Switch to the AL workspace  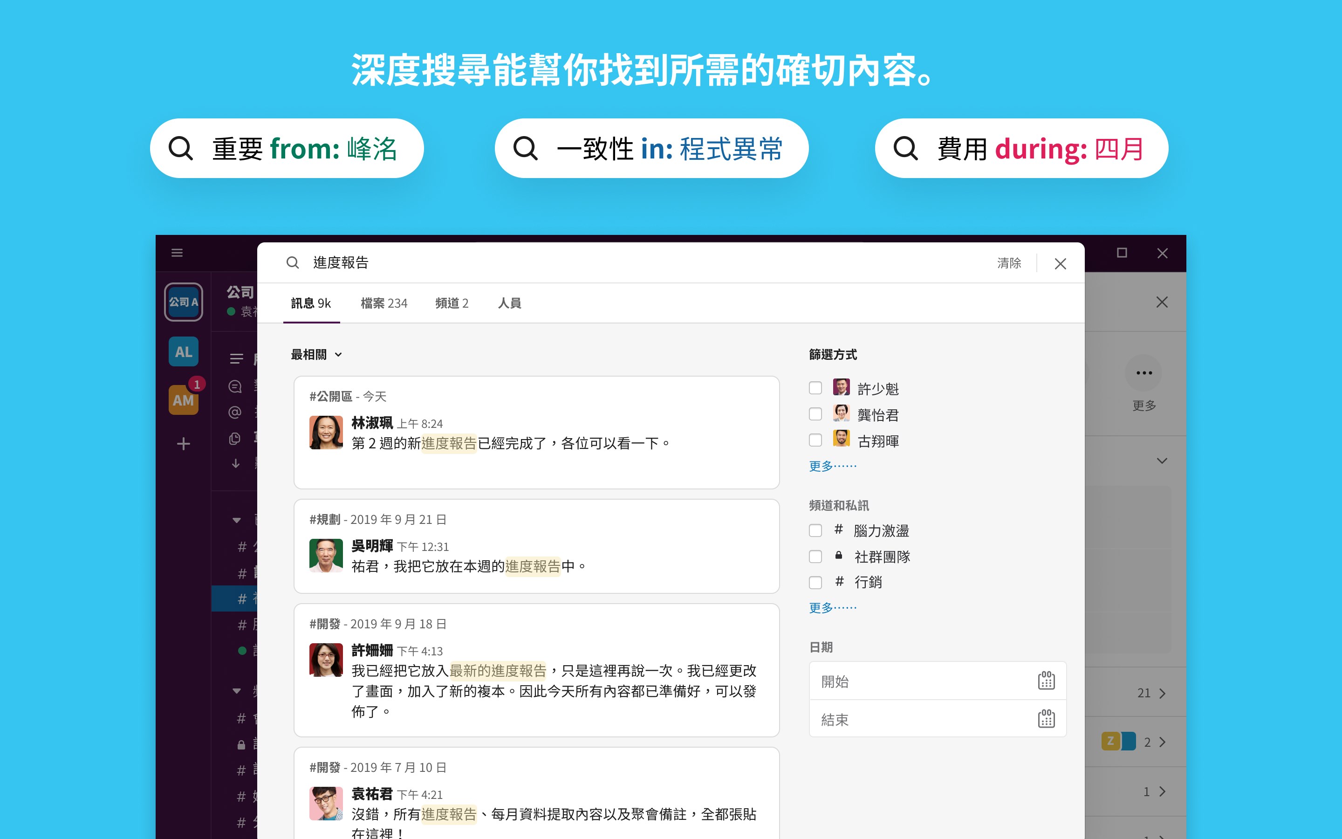[184, 351]
